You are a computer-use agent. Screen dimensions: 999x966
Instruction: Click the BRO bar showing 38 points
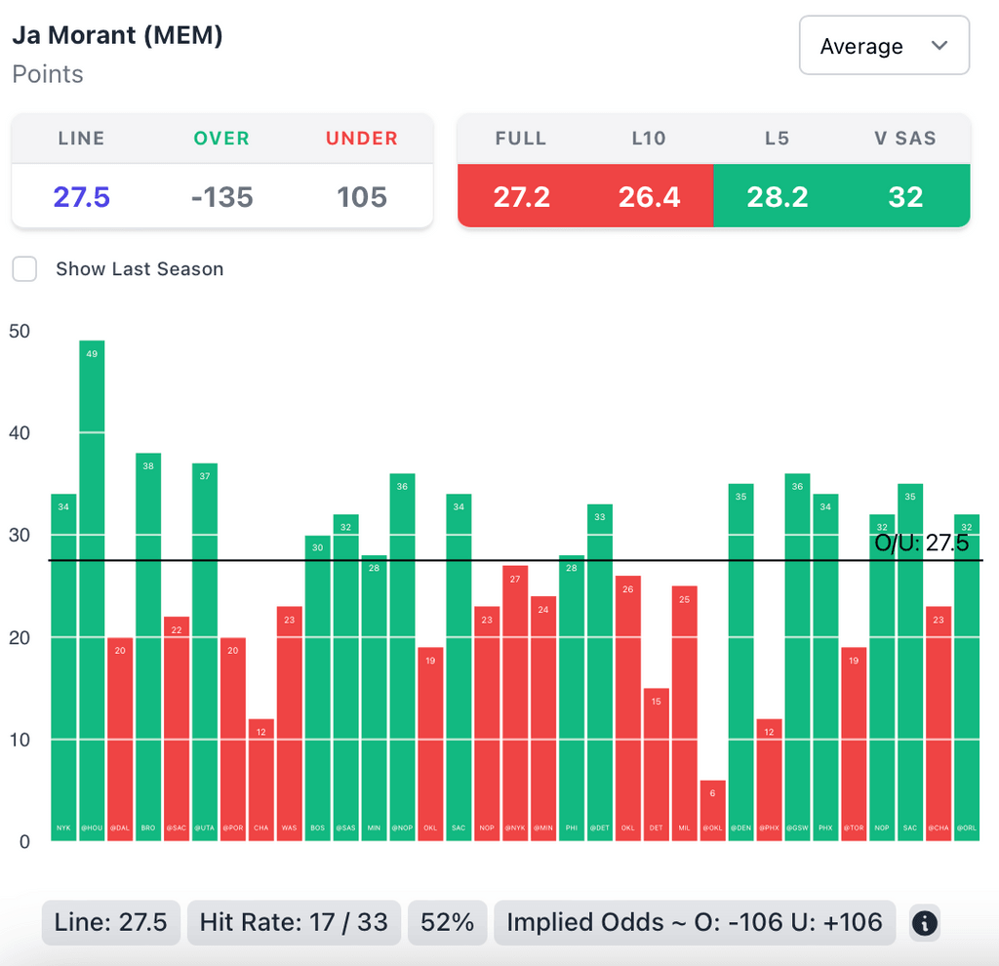(x=148, y=647)
